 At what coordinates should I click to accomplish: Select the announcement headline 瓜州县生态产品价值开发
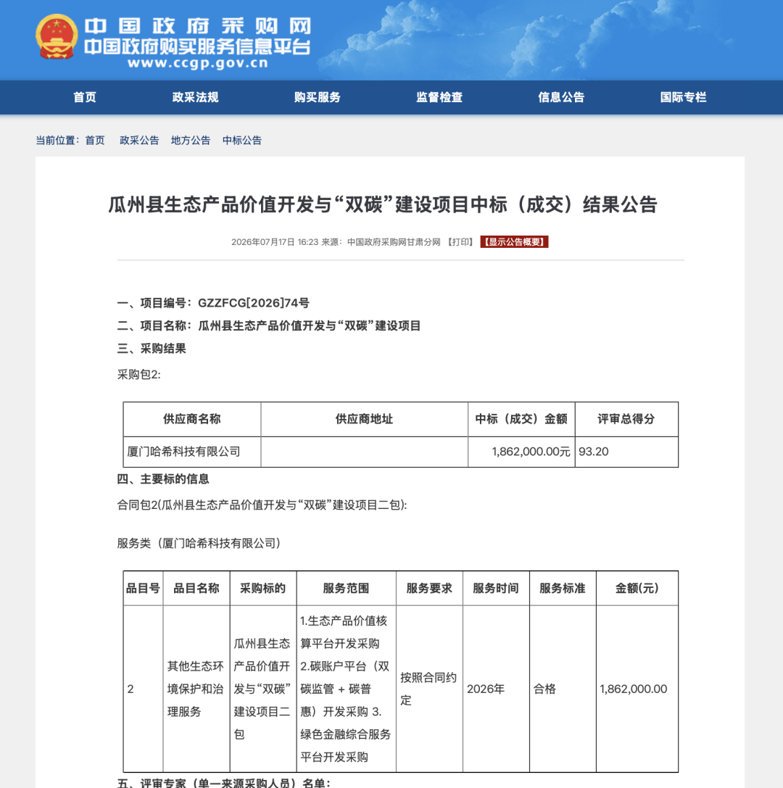coord(383,204)
